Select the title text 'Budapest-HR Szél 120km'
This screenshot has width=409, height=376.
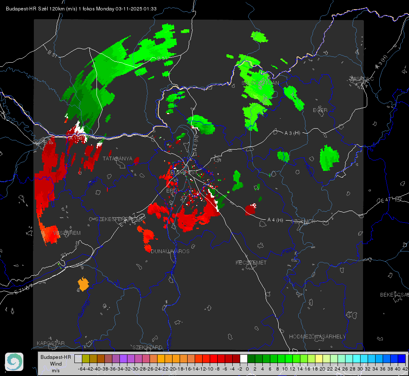[35, 9]
